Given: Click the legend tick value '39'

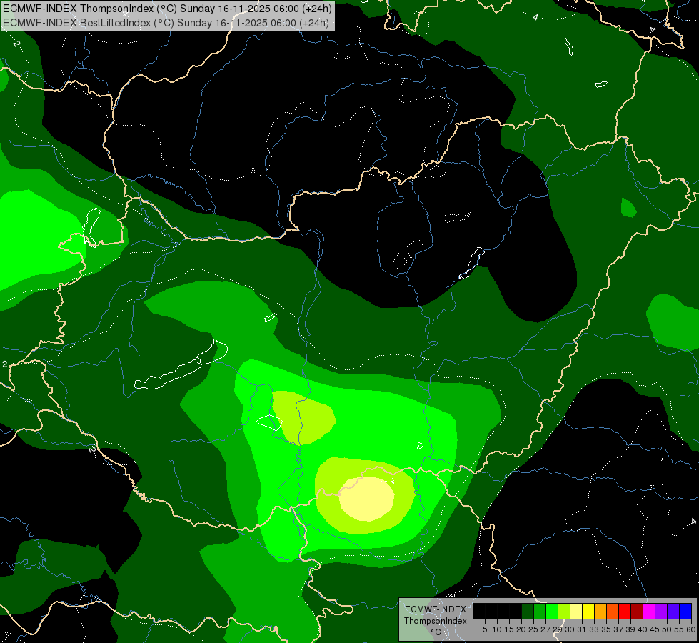Looking at the screenshot, I should [x=630, y=629].
